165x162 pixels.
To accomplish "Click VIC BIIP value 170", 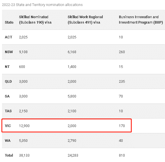I will (x=122, y=126).
